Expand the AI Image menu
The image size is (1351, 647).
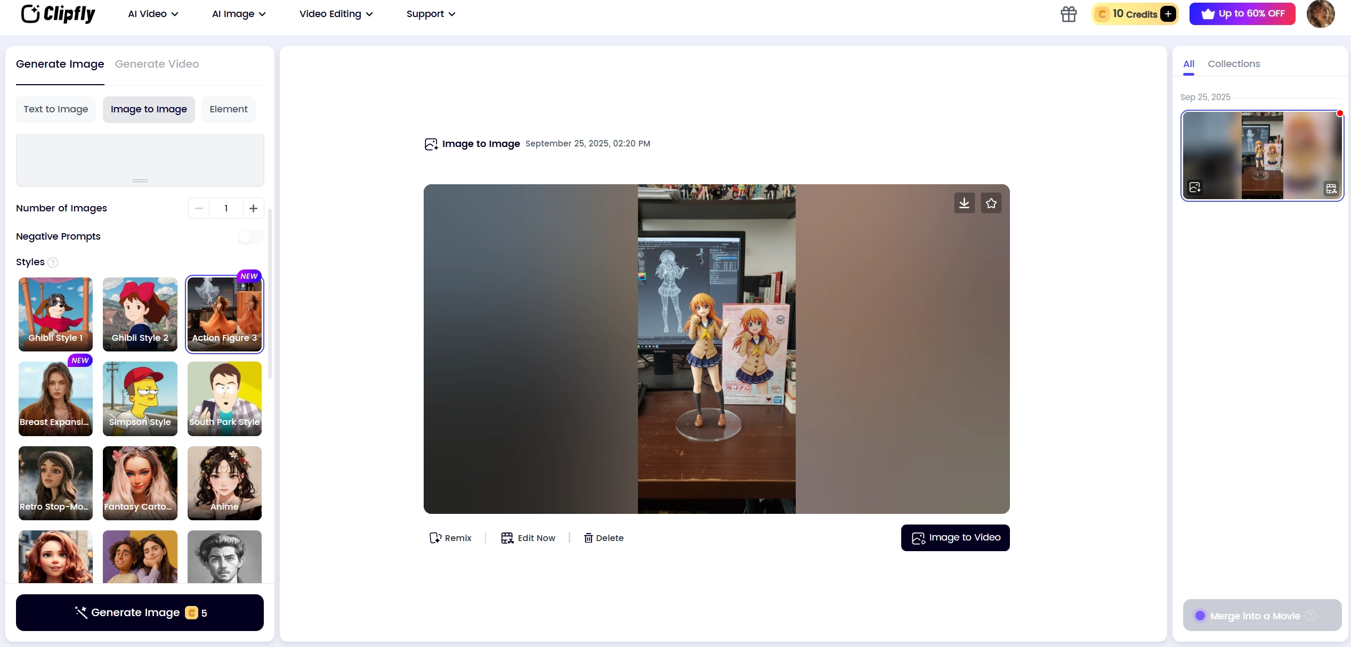pyautogui.click(x=238, y=14)
